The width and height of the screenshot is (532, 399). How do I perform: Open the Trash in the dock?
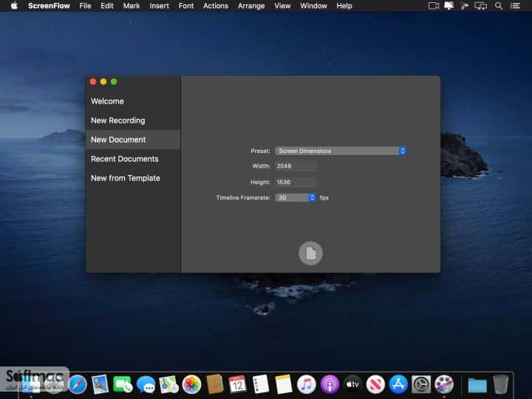pyautogui.click(x=500, y=384)
